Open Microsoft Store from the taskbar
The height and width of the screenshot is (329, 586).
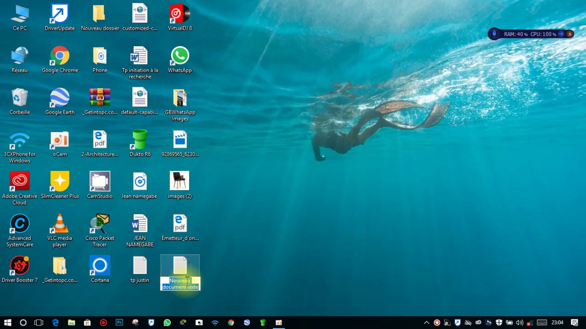(87, 323)
